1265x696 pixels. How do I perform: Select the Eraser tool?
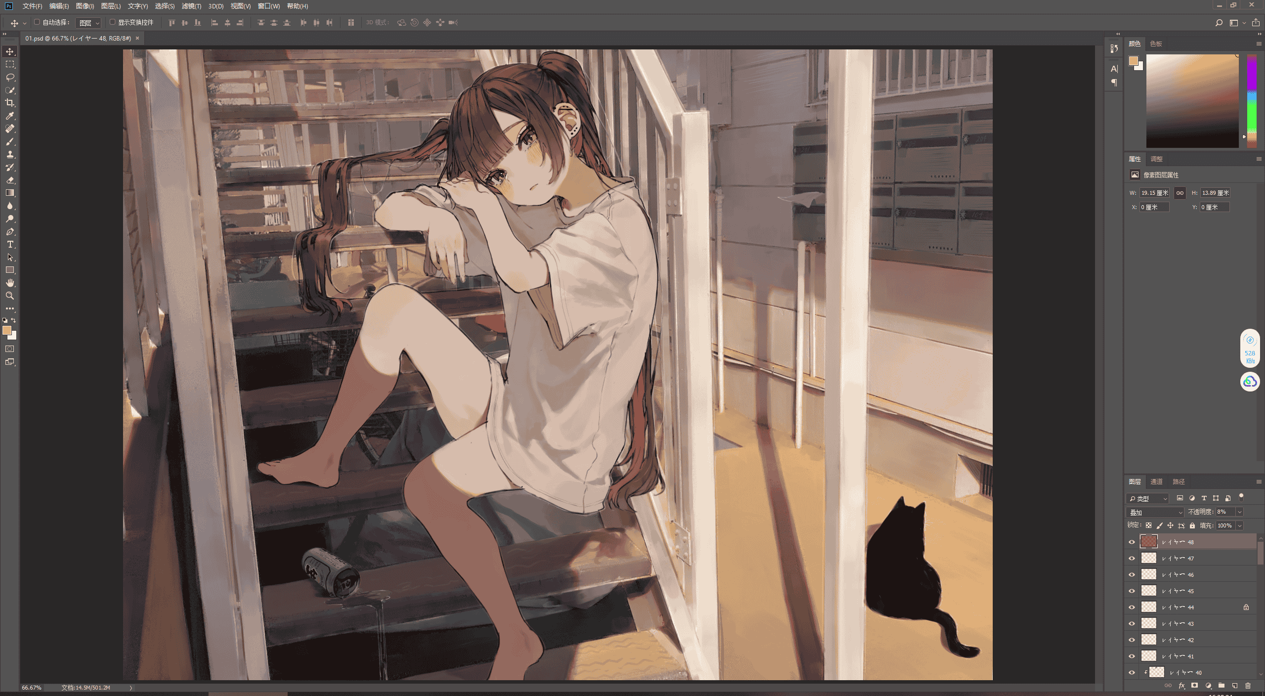[x=10, y=180]
